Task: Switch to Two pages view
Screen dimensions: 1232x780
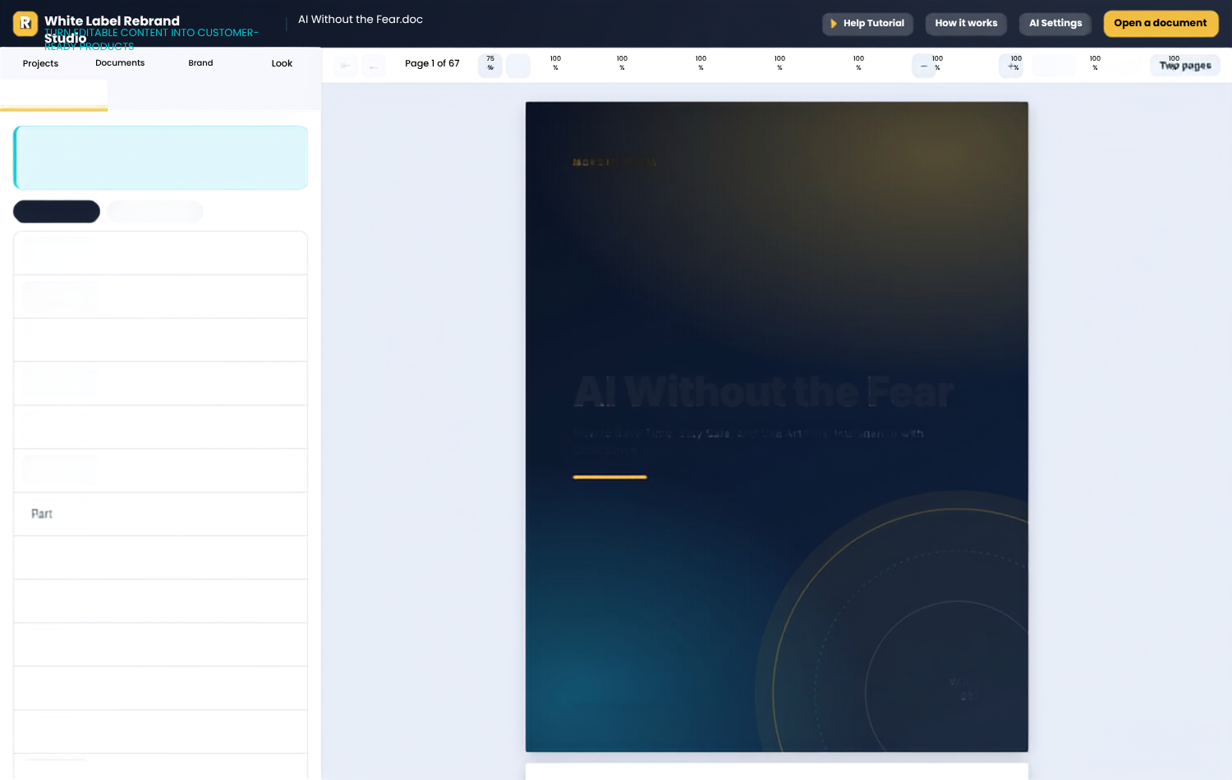Action: (x=1185, y=65)
